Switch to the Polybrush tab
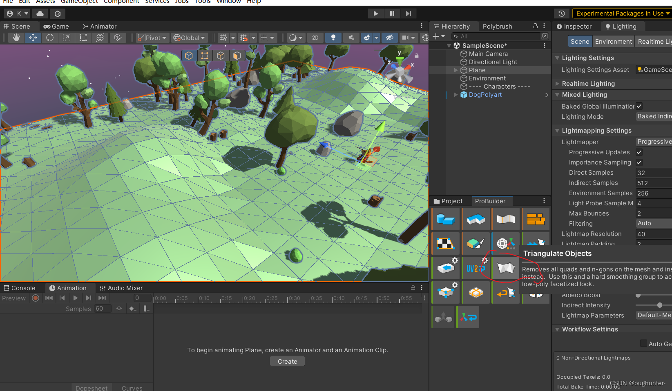Image resolution: width=672 pixels, height=391 pixels. tap(497, 27)
